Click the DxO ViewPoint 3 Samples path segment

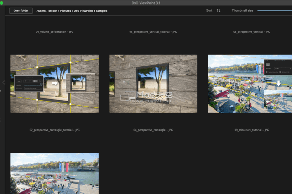click(90, 11)
